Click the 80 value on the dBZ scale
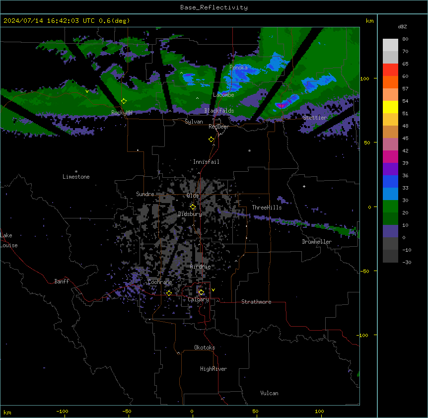The height and width of the screenshot is (418, 428). (405, 39)
